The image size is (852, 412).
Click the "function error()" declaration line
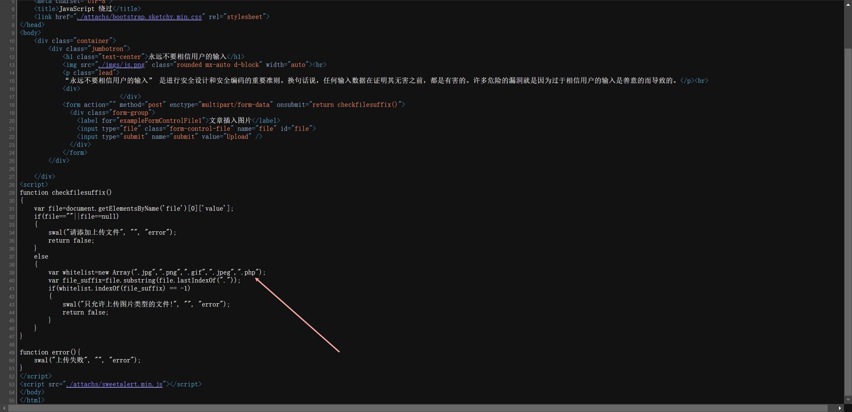(x=50, y=352)
